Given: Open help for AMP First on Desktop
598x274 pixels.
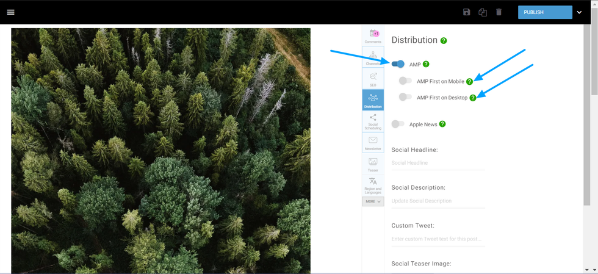Looking at the screenshot, I should [473, 98].
